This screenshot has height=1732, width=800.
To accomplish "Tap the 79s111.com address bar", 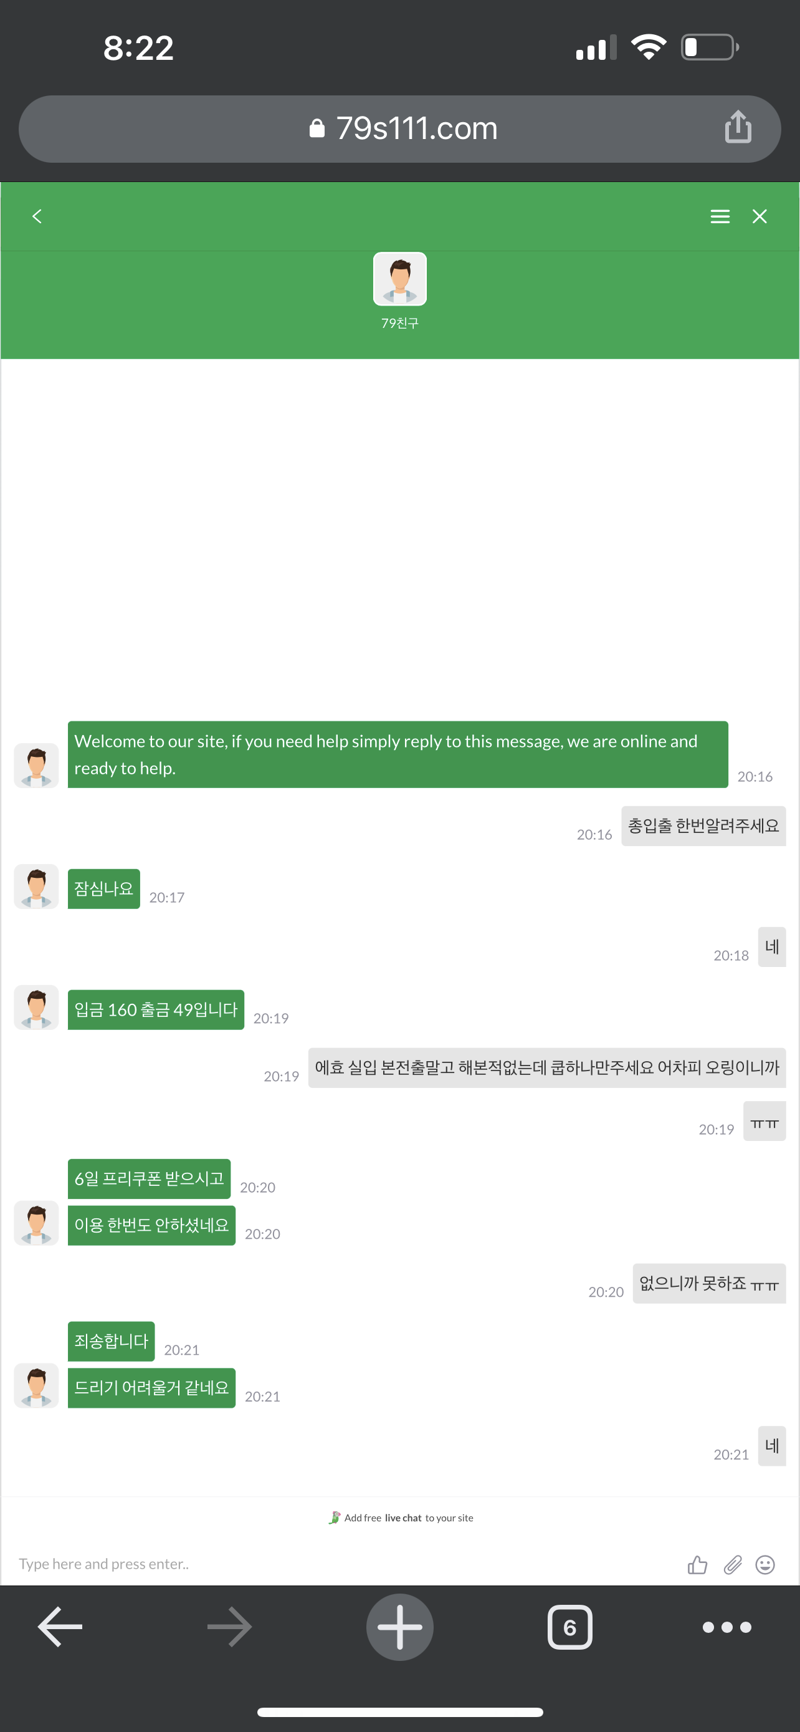I will tap(399, 128).
